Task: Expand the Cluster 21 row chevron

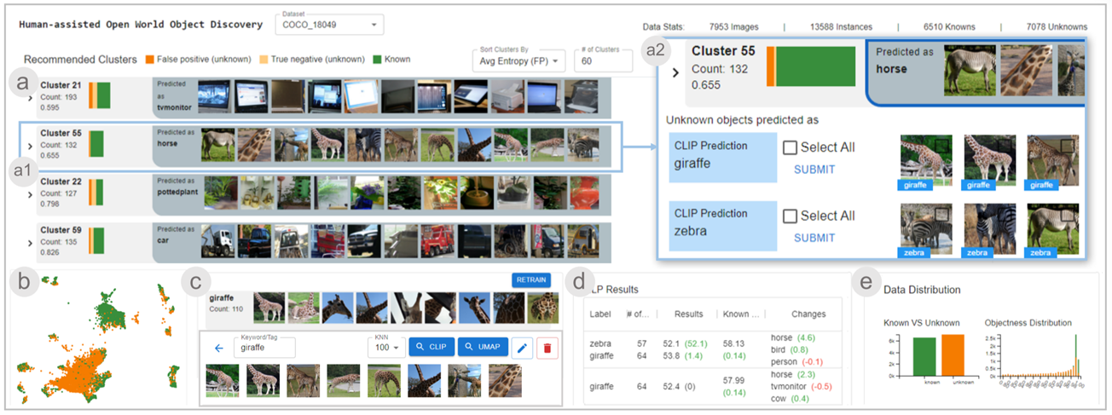Action: coord(31,98)
